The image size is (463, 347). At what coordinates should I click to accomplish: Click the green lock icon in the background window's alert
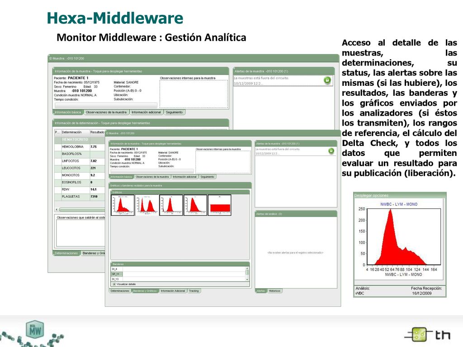327,80
